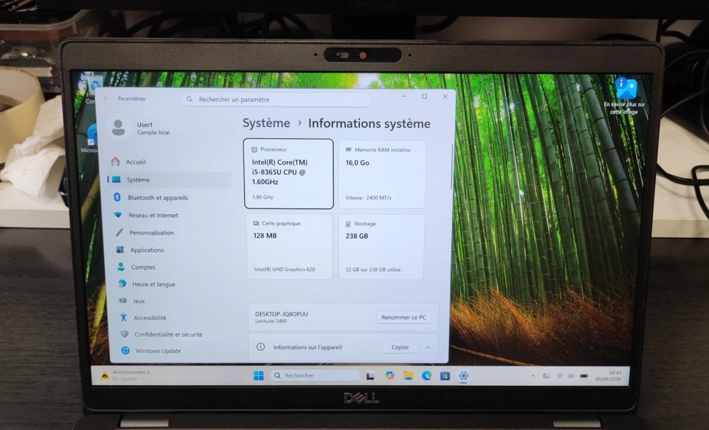Select the Carte graphique card
Viewport: 709px width, 430px height.
point(290,247)
